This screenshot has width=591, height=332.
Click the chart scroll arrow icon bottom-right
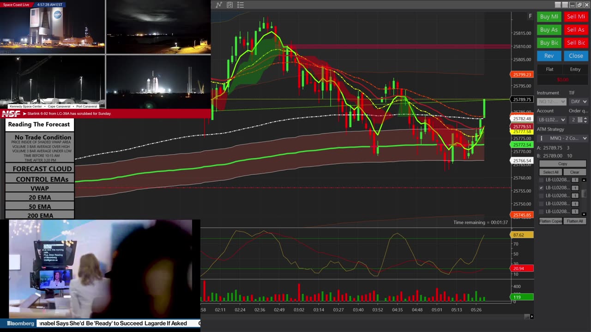pos(531,316)
